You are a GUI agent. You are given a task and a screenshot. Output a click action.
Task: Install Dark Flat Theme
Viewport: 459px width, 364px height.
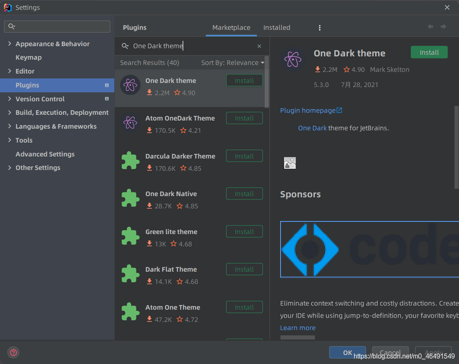point(245,269)
